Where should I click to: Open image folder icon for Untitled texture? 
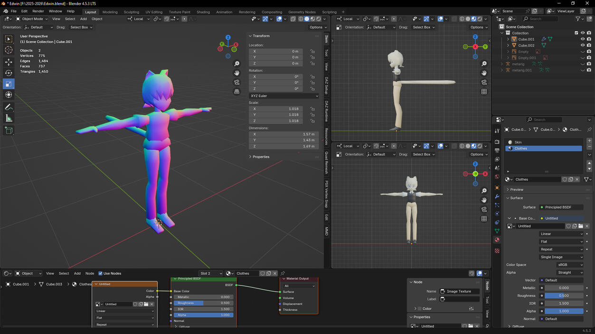coord(580,226)
